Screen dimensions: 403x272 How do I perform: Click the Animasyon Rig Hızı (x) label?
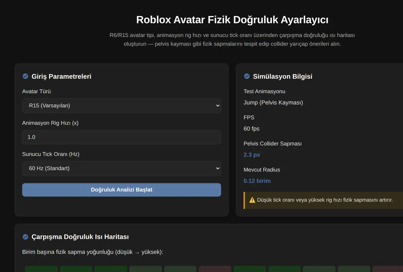pyautogui.click(x=50, y=123)
